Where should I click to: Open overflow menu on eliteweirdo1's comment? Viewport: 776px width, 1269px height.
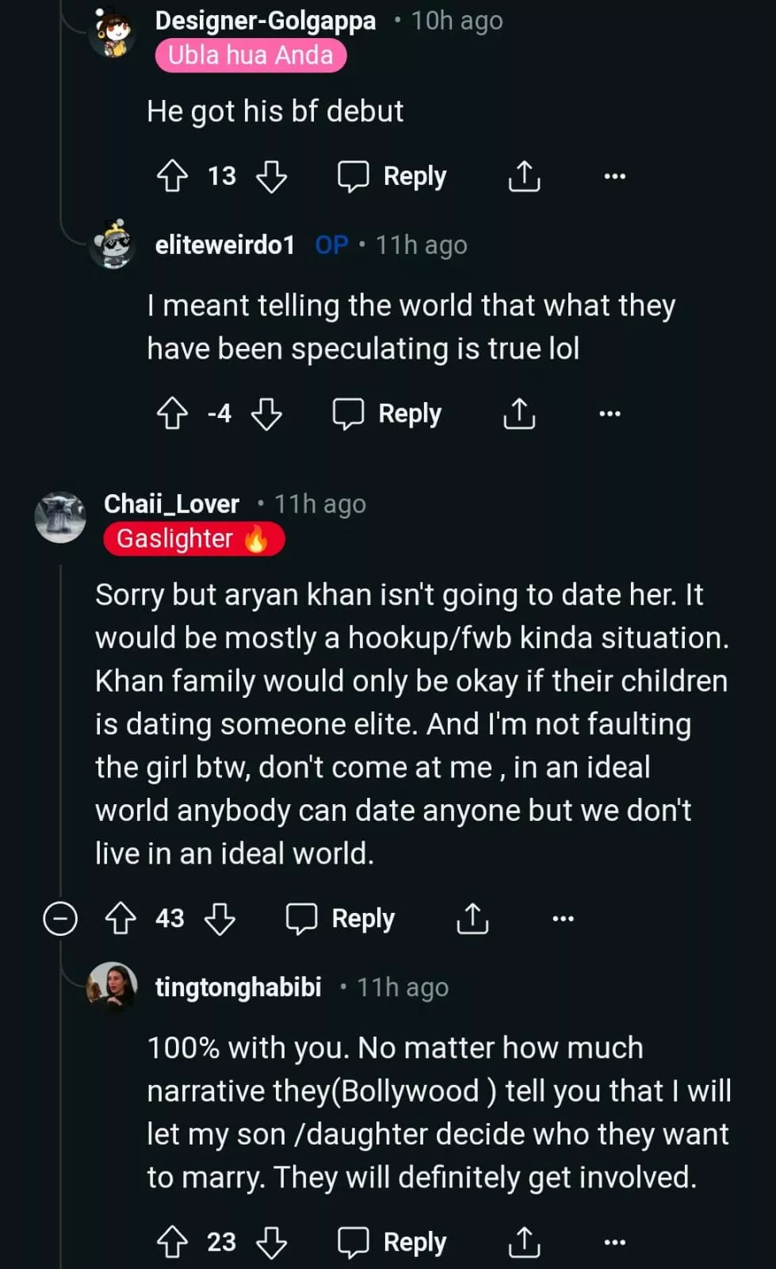610,413
